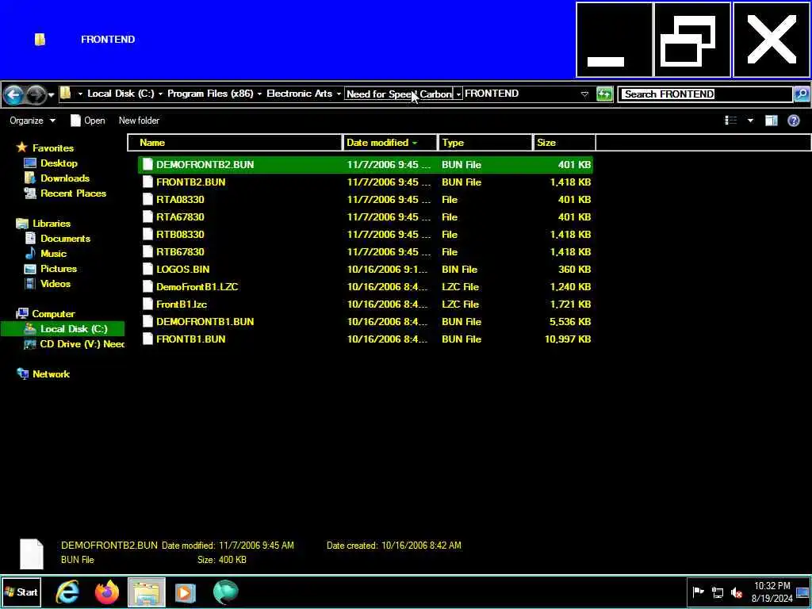The width and height of the screenshot is (812, 609).
Task: Click the LOGOS.BIN file icon
Action: coord(148,270)
